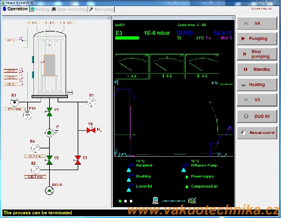Open the Setting tab

40,9
